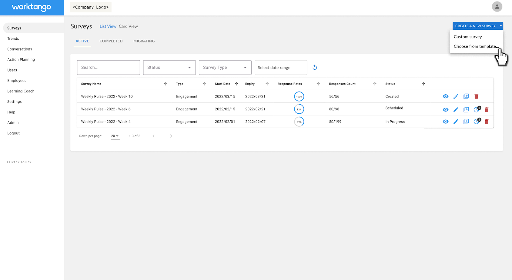The image size is (512, 280).
Task: View the Weekly Pulse Week 4 survey
Action: (x=445, y=122)
